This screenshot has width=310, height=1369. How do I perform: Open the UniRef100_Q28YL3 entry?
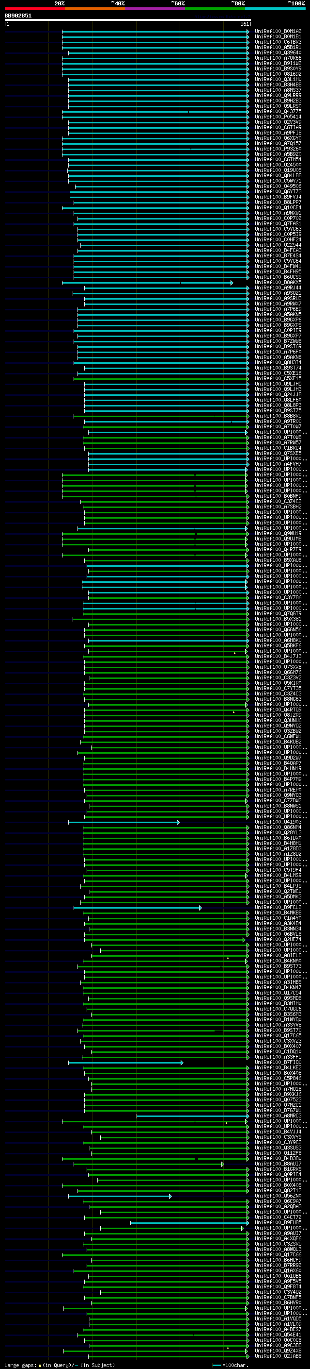click(x=278, y=833)
